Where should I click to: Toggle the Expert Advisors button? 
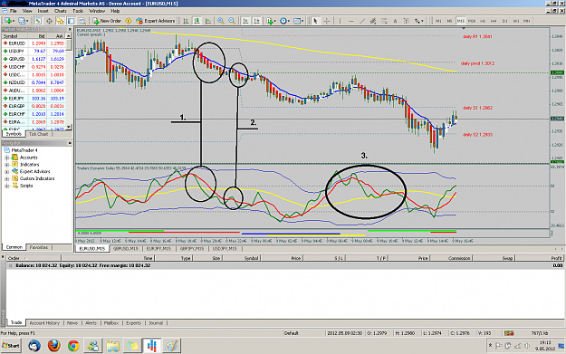(x=155, y=21)
